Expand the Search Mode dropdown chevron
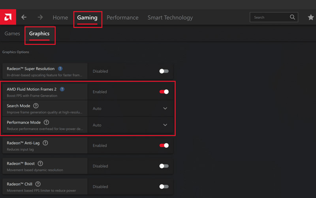Image resolution: width=316 pixels, height=198 pixels. click(x=165, y=108)
